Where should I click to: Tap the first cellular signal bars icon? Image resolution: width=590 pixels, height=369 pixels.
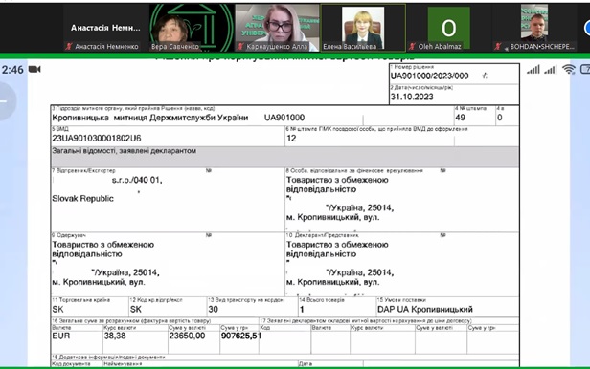pos(533,70)
